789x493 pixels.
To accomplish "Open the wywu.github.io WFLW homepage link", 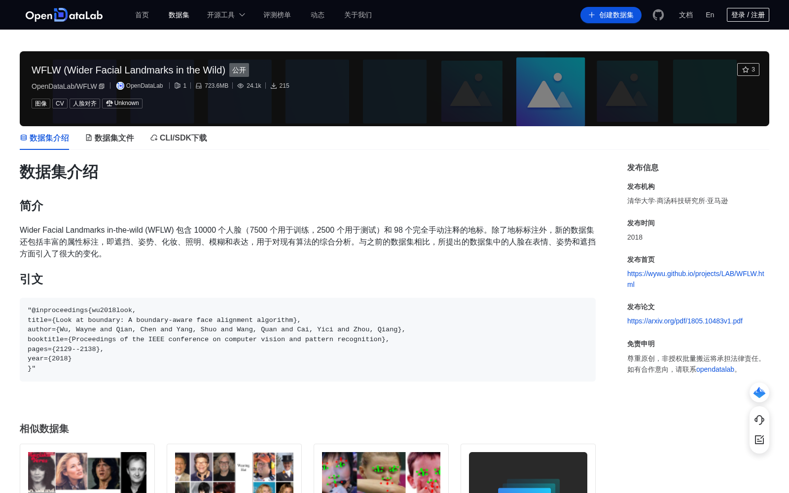I will point(695,279).
